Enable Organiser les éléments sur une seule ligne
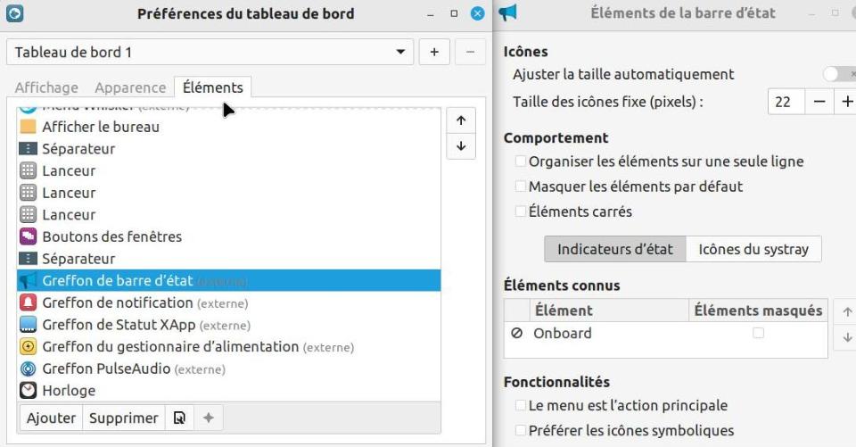This screenshot has height=447, width=856. 521,161
